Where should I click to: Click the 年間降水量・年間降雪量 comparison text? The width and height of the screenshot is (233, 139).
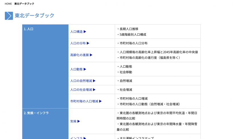(x=157, y=127)
